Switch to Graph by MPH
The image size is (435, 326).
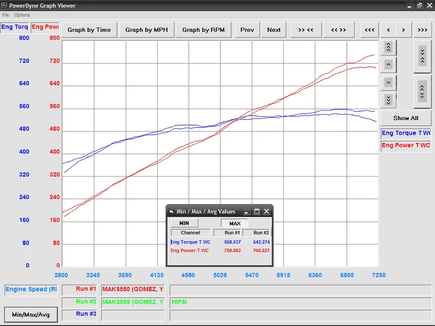pos(146,30)
